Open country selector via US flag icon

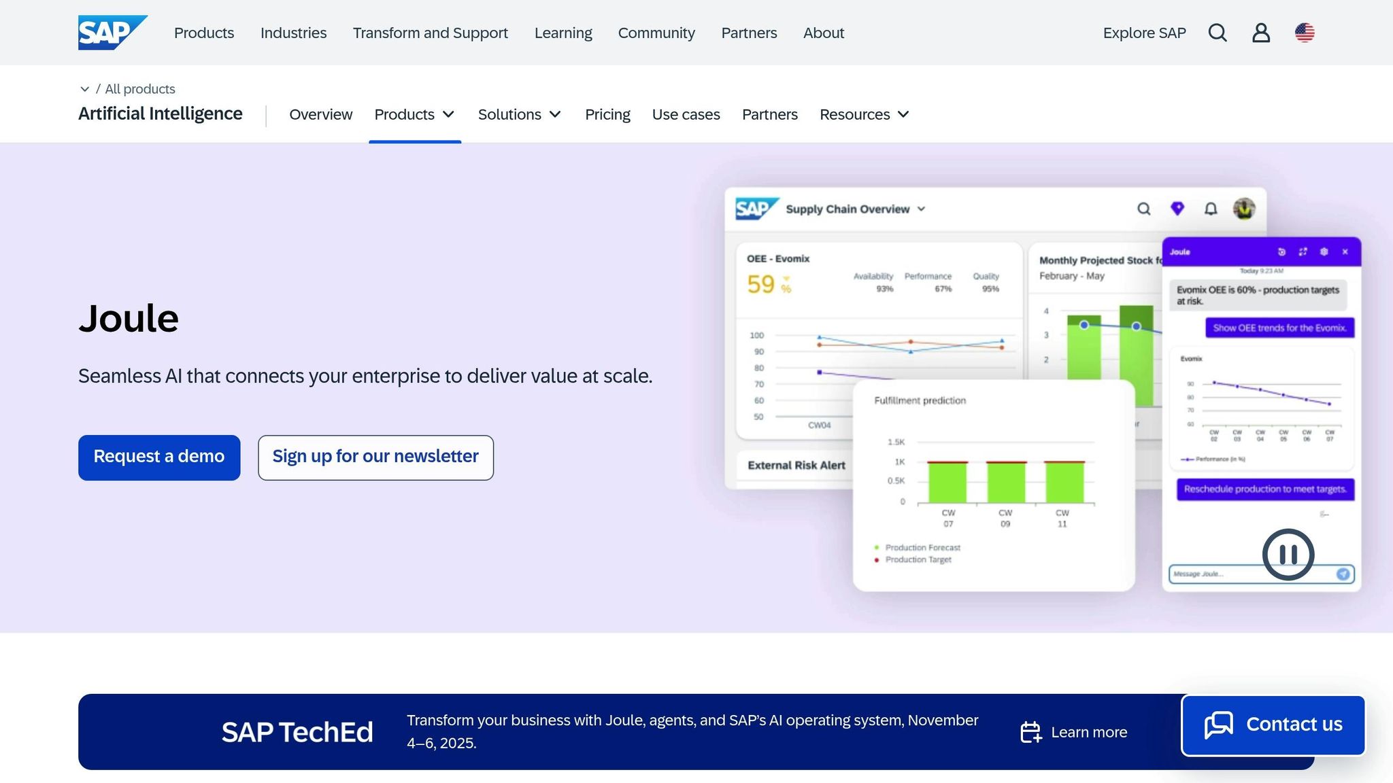(x=1304, y=33)
